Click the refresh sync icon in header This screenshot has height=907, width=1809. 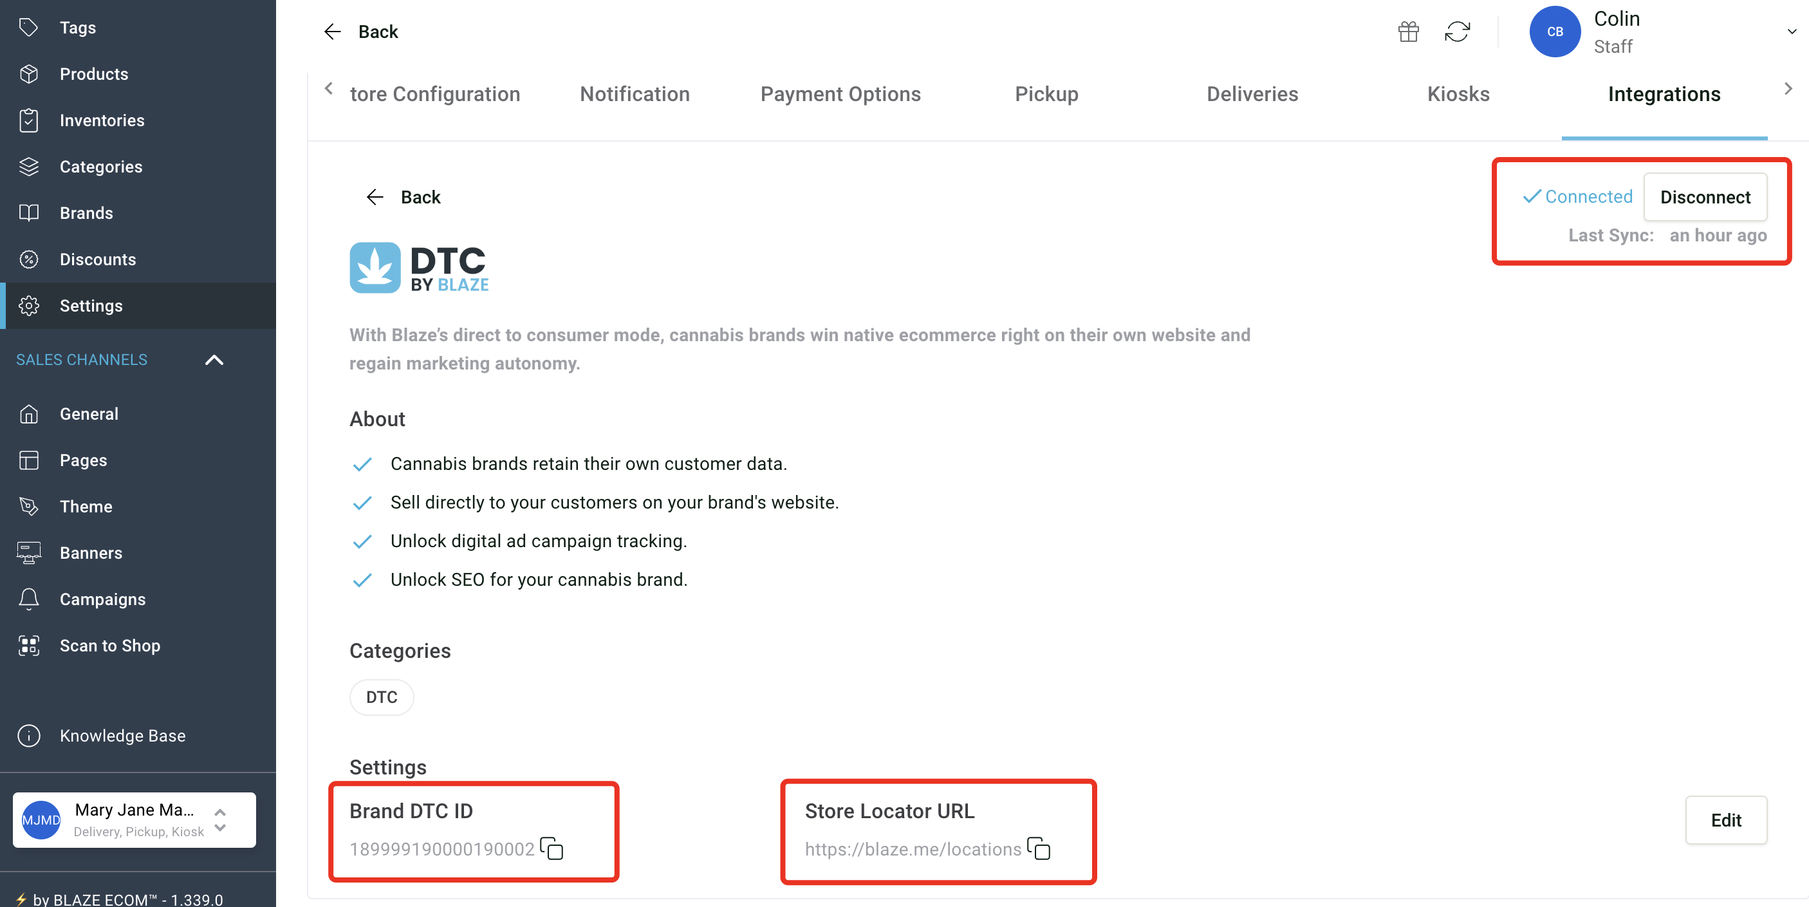tap(1457, 32)
